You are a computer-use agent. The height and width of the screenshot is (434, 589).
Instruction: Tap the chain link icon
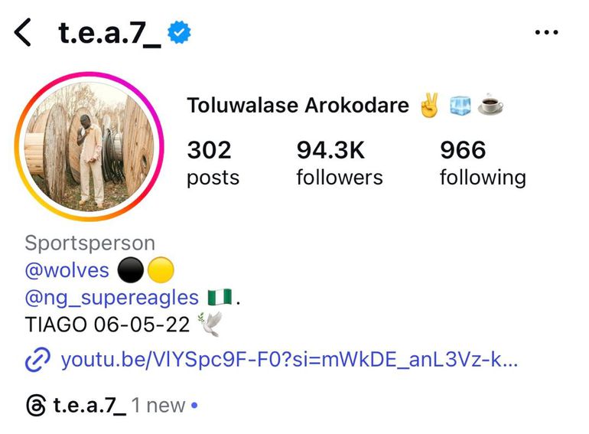pos(37,360)
